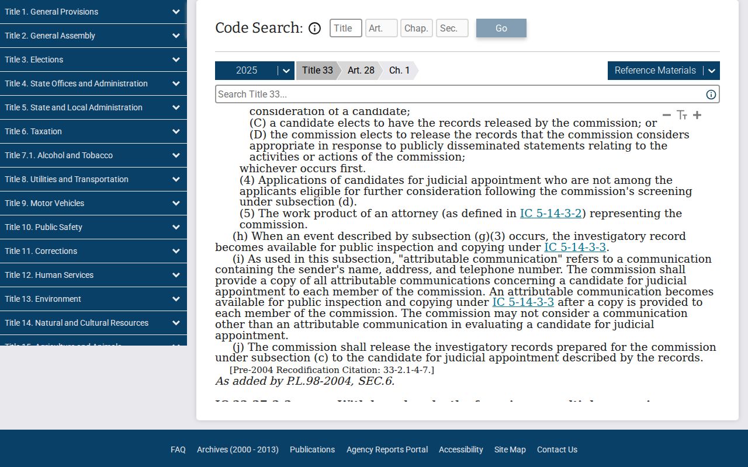Select the Ch. 1 breadcrumb
748x467 pixels.
(x=400, y=71)
